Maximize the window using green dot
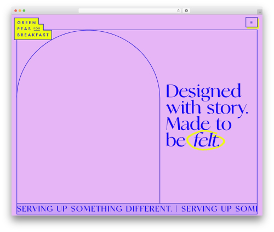The image size is (274, 232). tap(24, 11)
